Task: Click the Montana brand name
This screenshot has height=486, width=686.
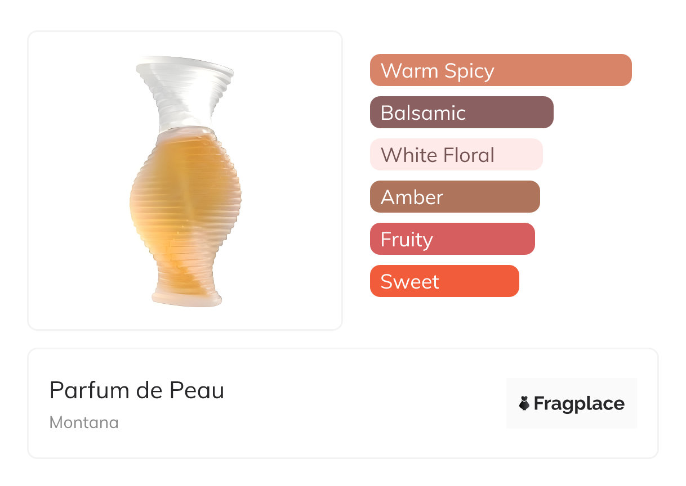Action: 84,422
